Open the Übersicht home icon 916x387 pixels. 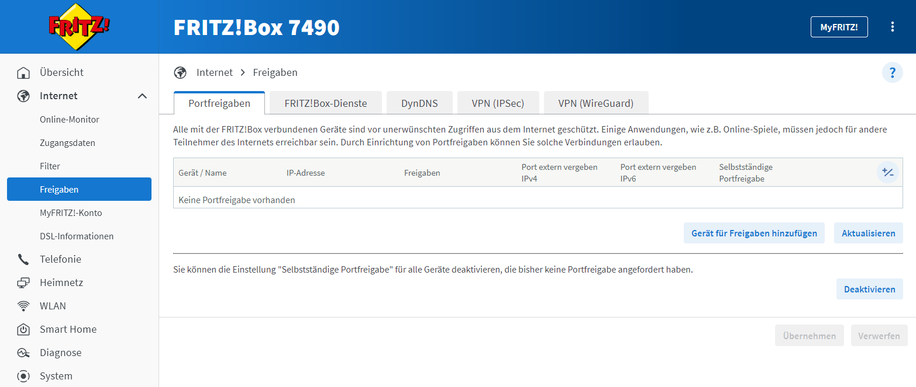pyautogui.click(x=23, y=72)
